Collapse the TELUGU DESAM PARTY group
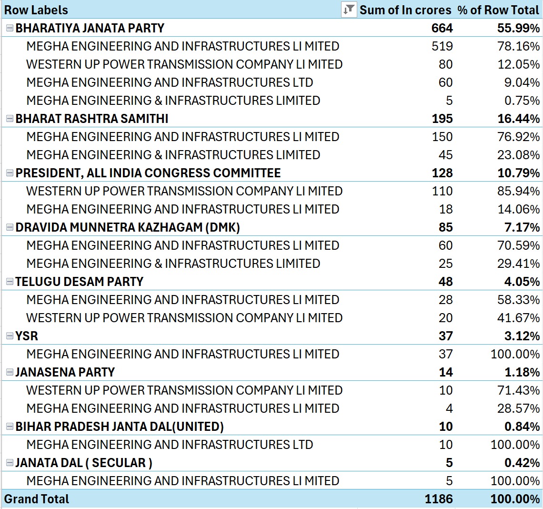Viewport: 543px width, 509px height. 10,282
